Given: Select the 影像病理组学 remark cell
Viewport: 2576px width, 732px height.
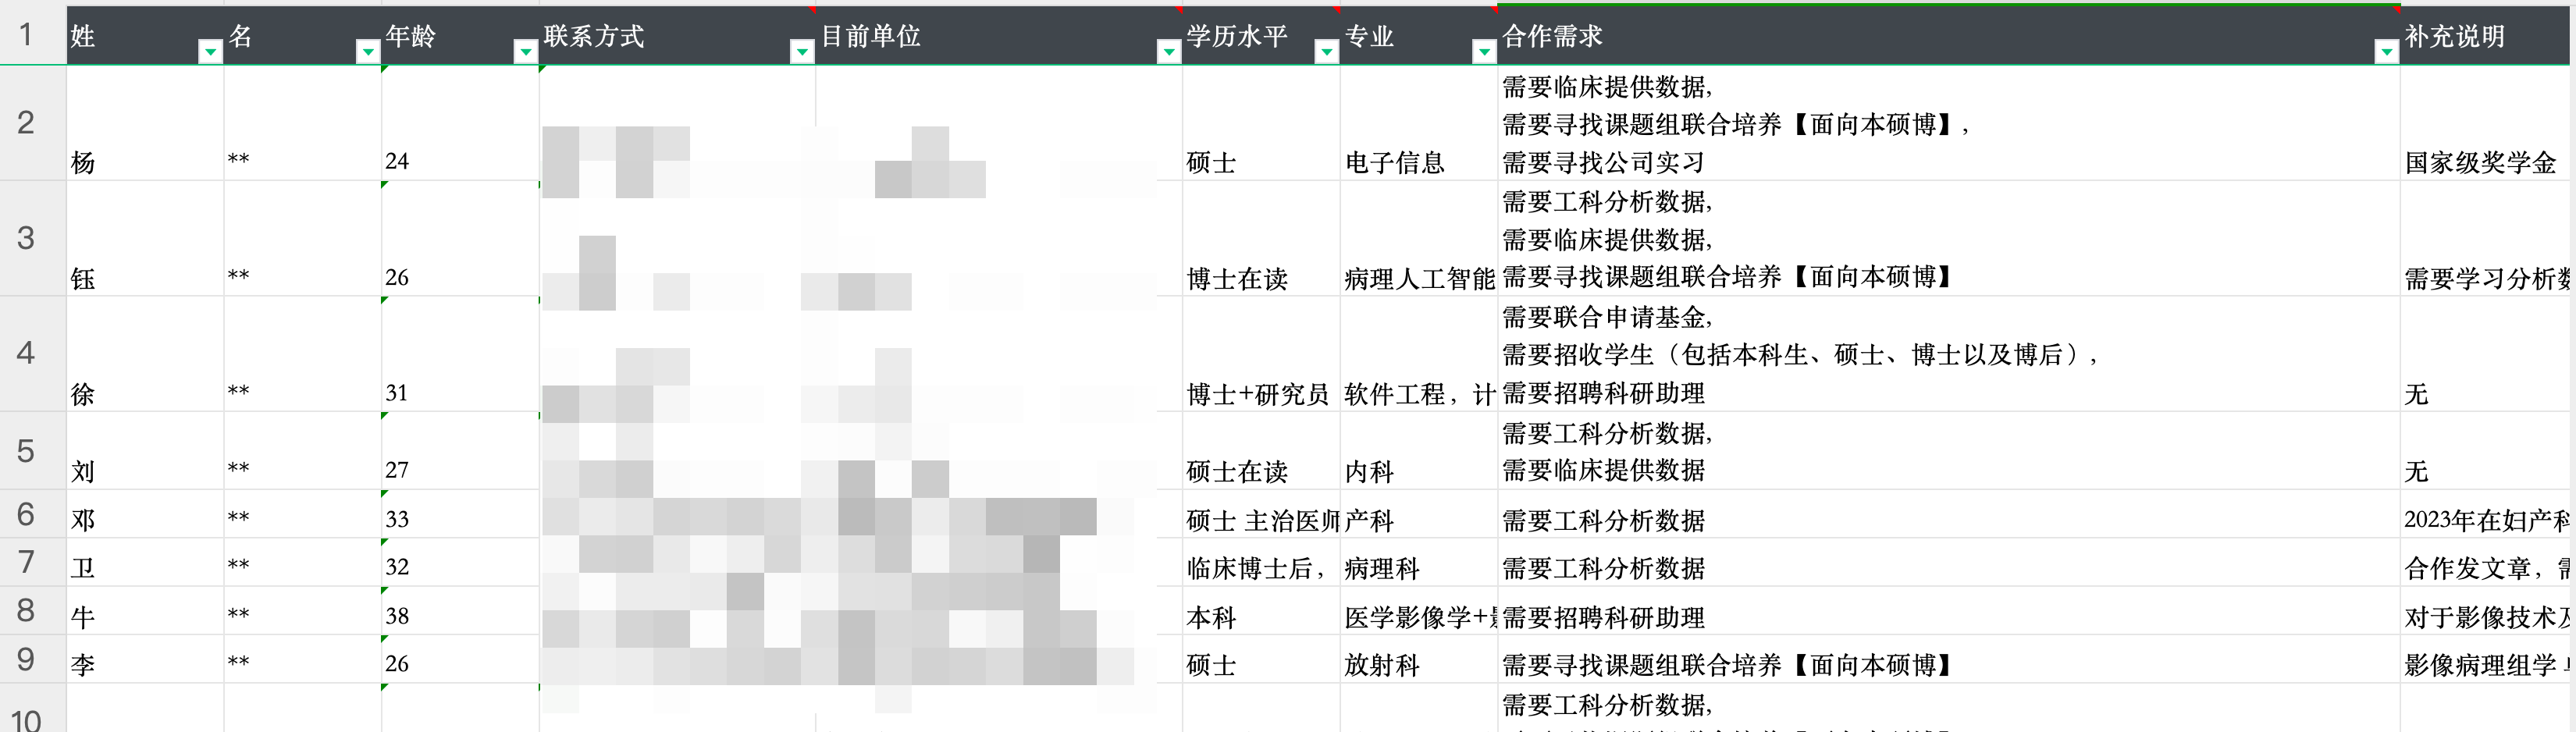Looking at the screenshot, I should click(x=2485, y=659).
